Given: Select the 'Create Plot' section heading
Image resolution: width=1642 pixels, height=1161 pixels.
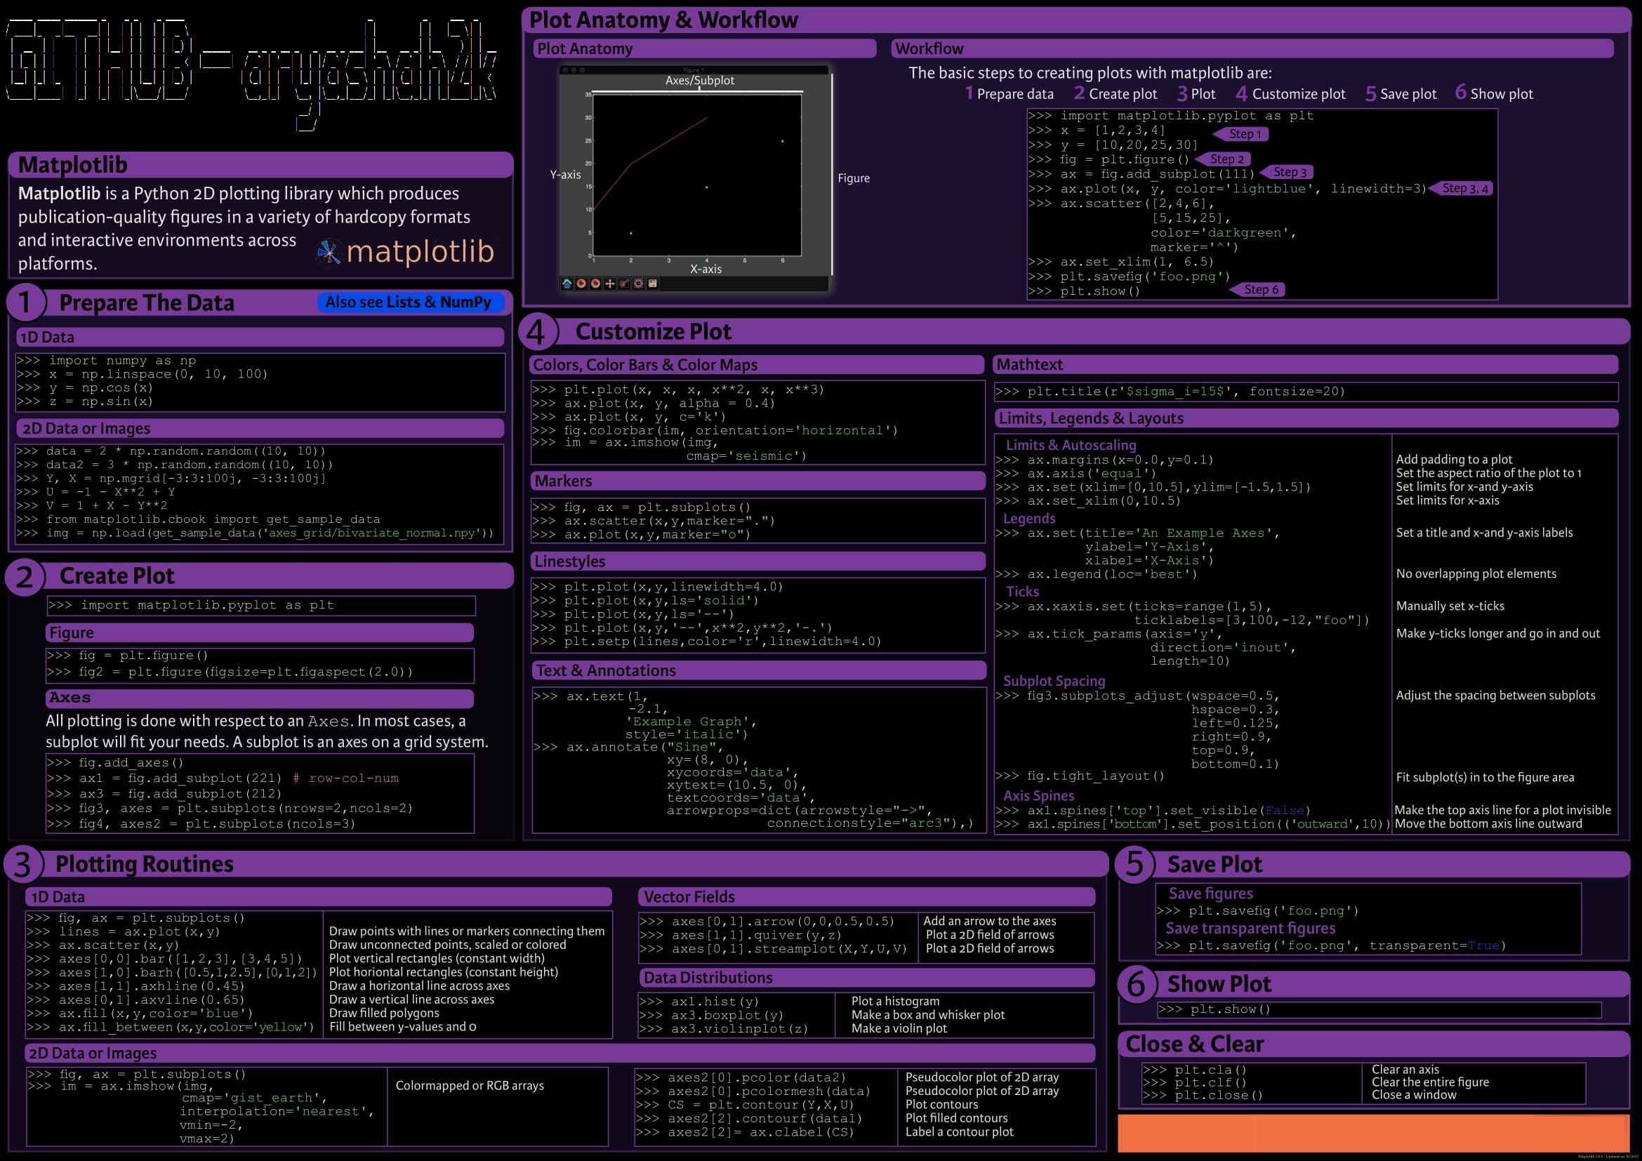Looking at the screenshot, I should point(117,576).
